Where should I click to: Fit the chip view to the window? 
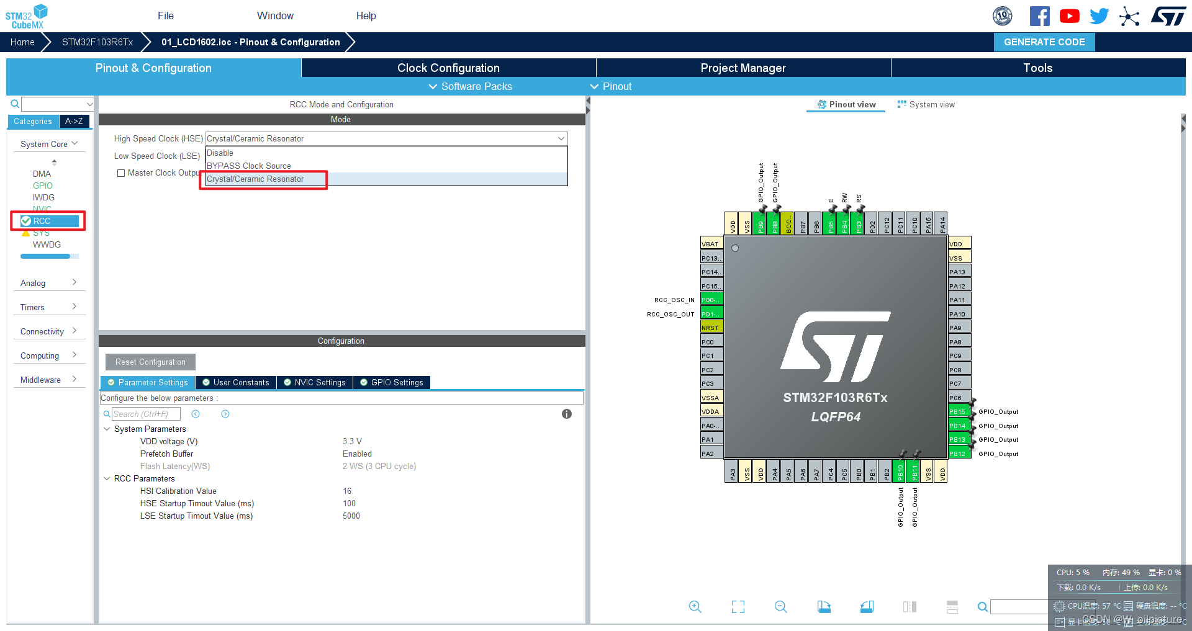tap(738, 607)
